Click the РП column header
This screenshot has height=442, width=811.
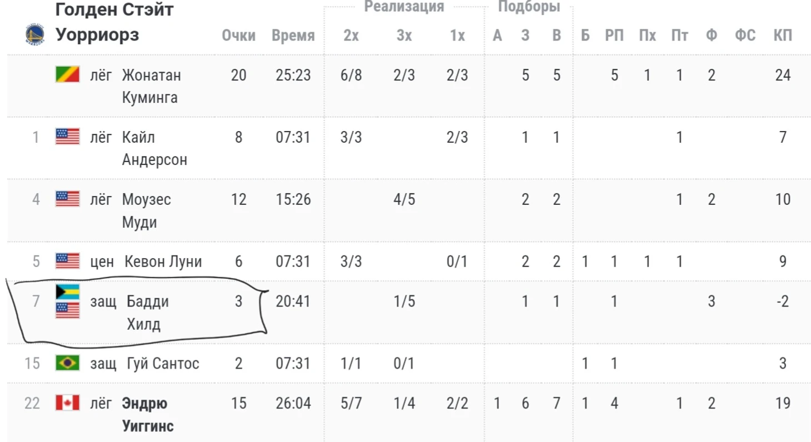point(614,36)
